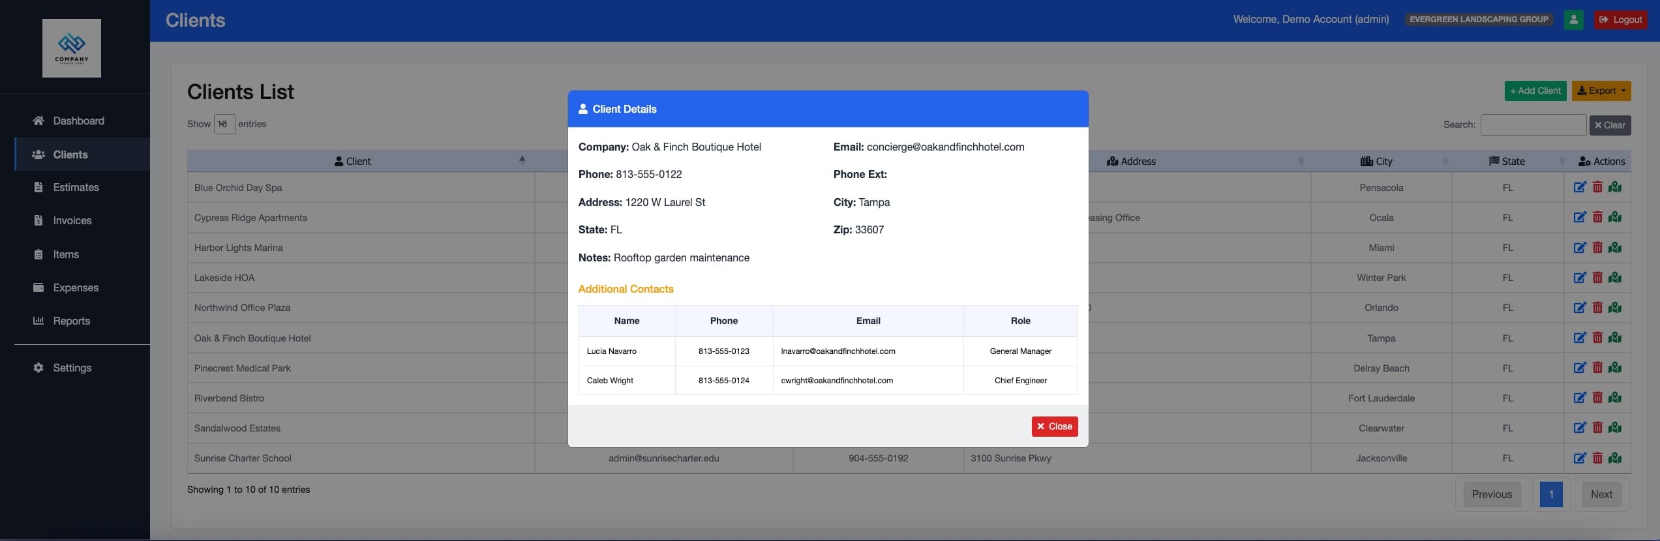
Task: Delete Oak & Finch Boutique Hotel row
Action: pyautogui.click(x=1597, y=337)
